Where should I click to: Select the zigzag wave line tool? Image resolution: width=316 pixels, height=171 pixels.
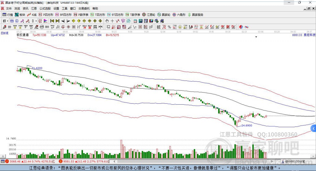(135, 27)
